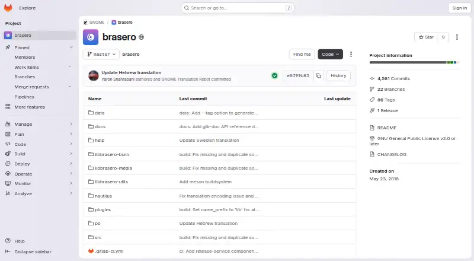Open the master branch dropdown
This screenshot has width=474, height=261.
pos(101,54)
